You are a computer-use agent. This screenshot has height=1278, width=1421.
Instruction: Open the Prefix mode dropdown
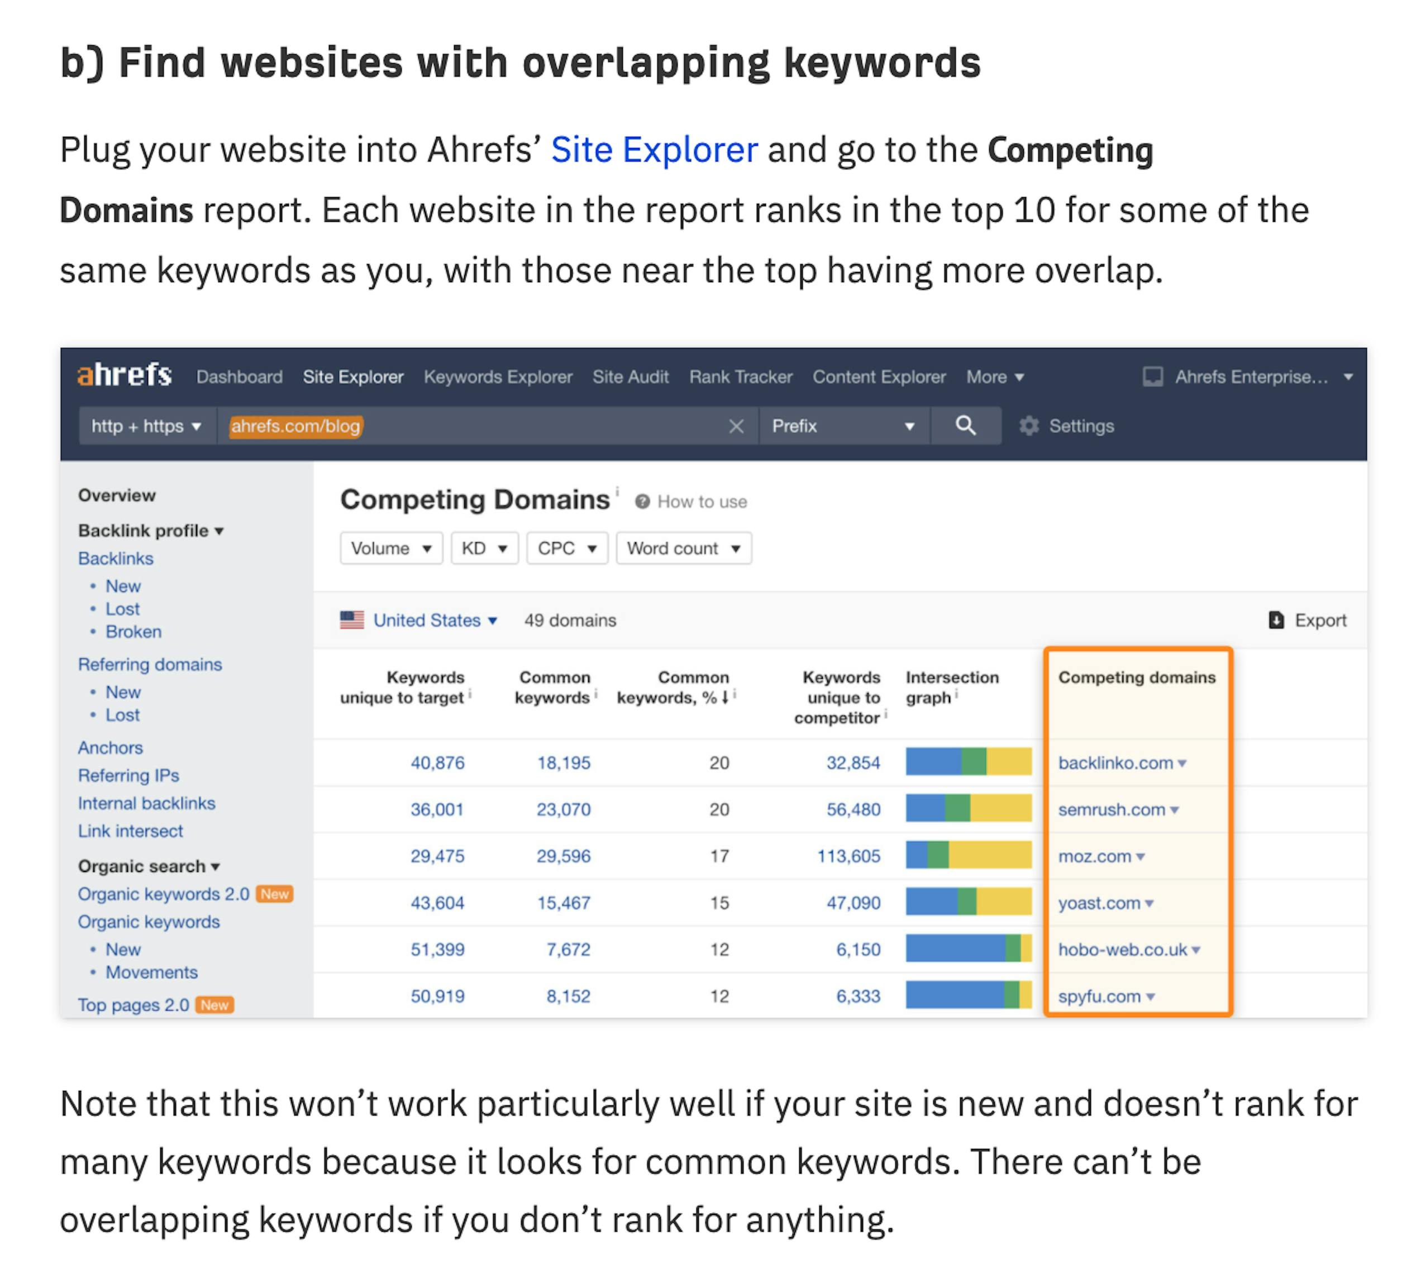click(x=844, y=426)
